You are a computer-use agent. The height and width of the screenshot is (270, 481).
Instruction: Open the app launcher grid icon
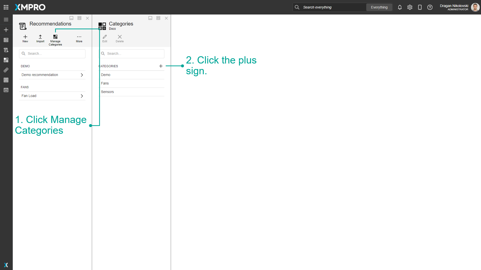[x=6, y=7]
